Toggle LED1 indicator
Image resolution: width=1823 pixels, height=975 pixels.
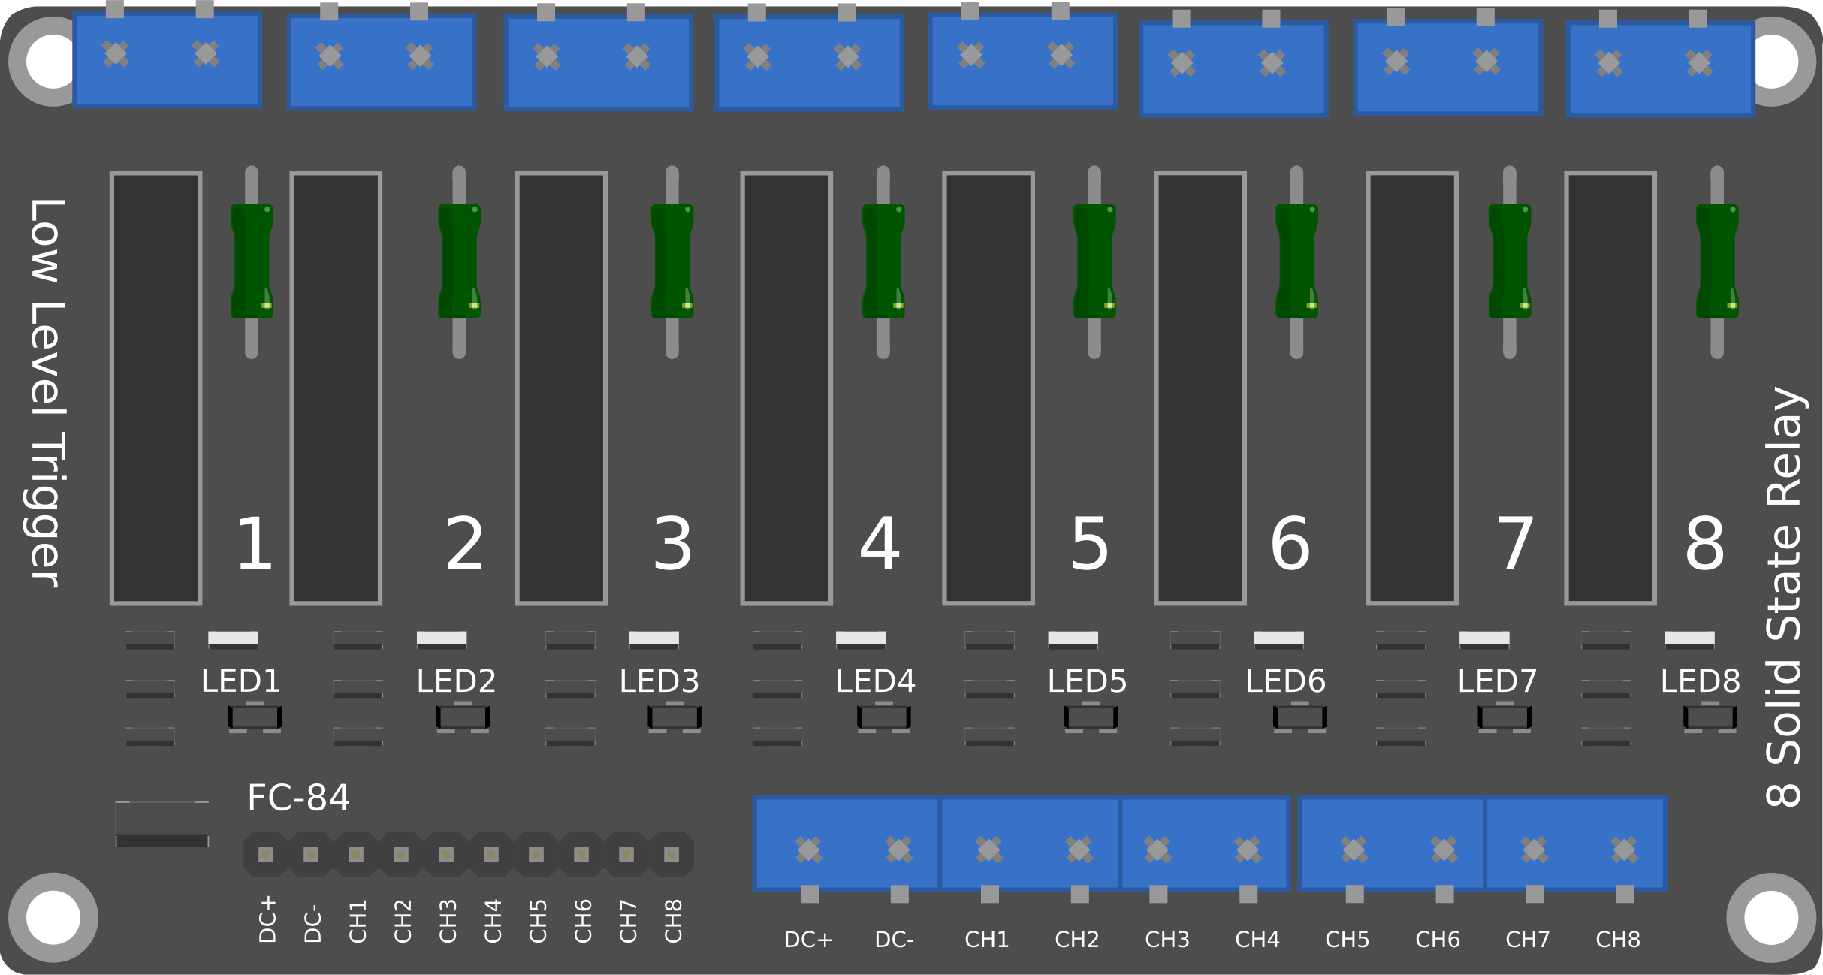tap(233, 640)
